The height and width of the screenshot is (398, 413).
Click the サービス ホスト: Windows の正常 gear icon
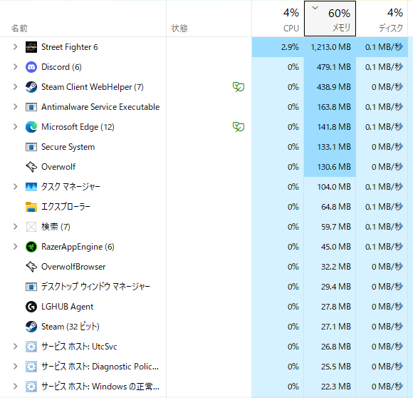coord(31,387)
